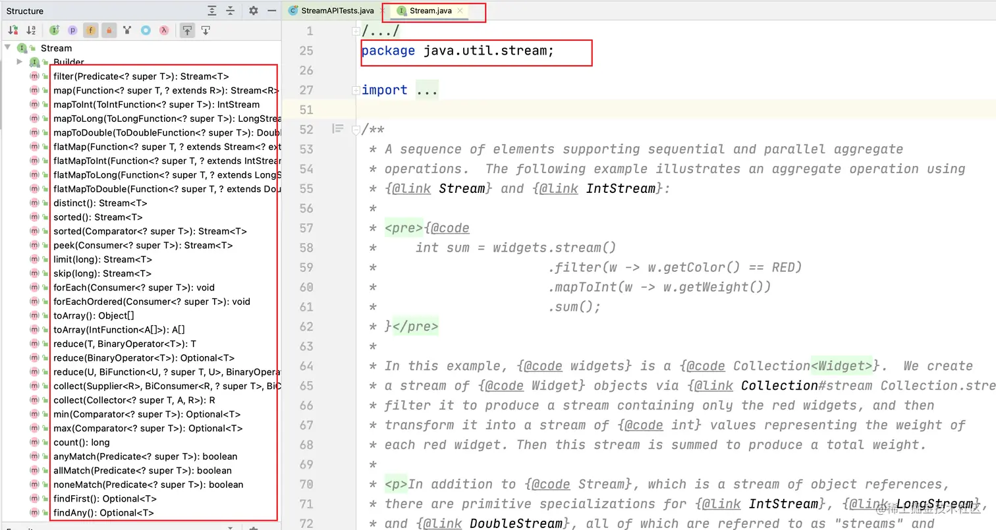Click the Autoscroll from Source icon

point(206,30)
